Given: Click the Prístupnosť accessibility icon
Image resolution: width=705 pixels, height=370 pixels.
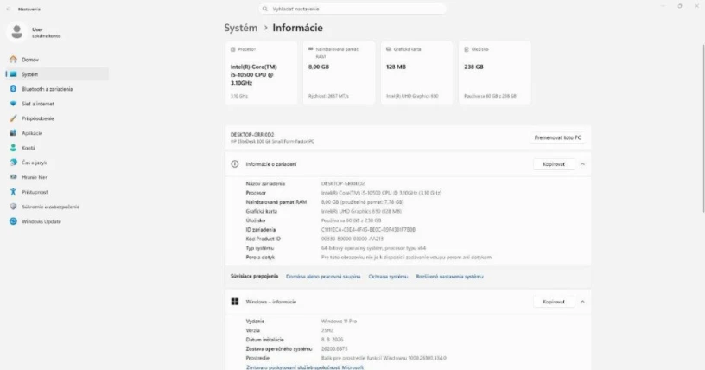Looking at the screenshot, I should pyautogui.click(x=13, y=192).
